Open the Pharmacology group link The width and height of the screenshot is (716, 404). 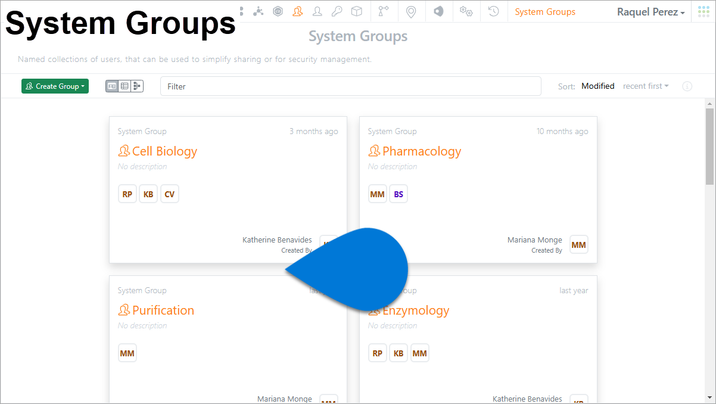coord(421,151)
